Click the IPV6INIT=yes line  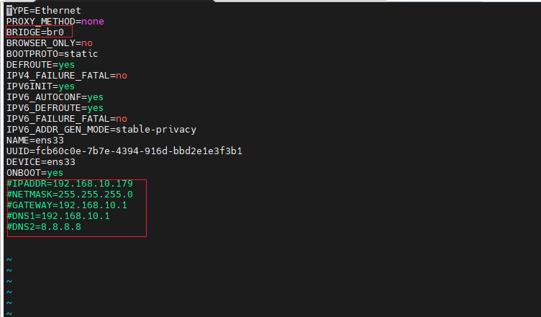point(40,86)
